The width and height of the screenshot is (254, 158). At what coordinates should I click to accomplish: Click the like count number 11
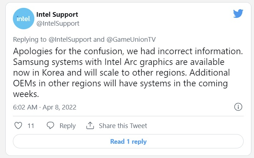[31, 126]
